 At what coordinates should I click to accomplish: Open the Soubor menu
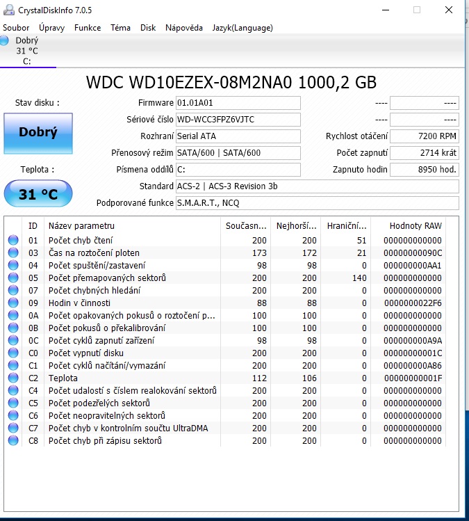point(16,28)
